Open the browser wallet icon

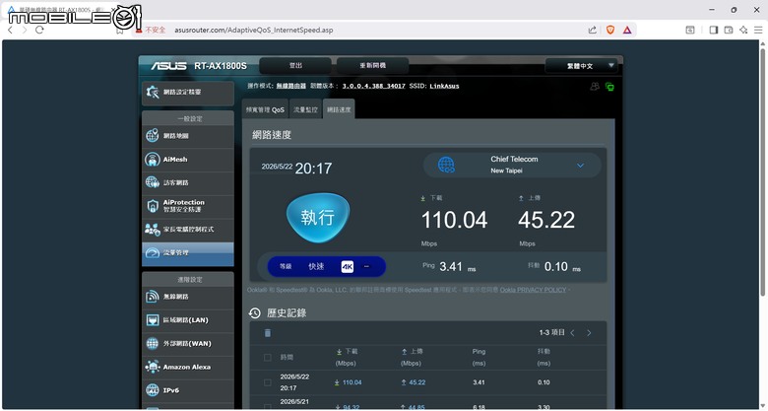click(x=729, y=30)
